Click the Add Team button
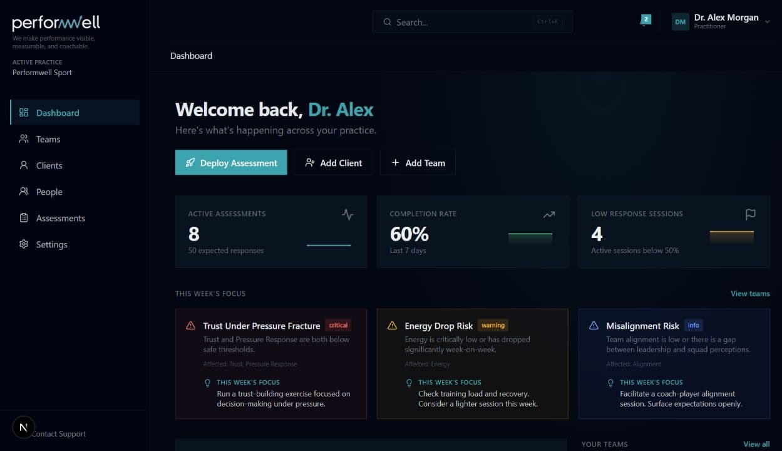This screenshot has height=451, width=782. click(418, 163)
